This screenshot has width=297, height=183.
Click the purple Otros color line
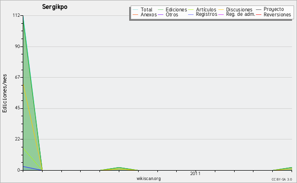(160, 14)
